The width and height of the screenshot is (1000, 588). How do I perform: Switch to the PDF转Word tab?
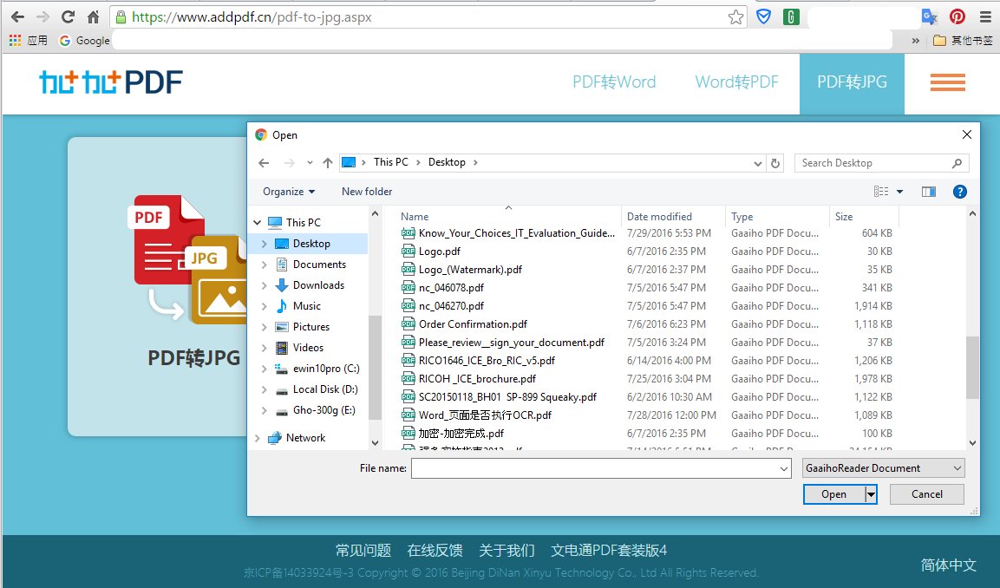[614, 82]
